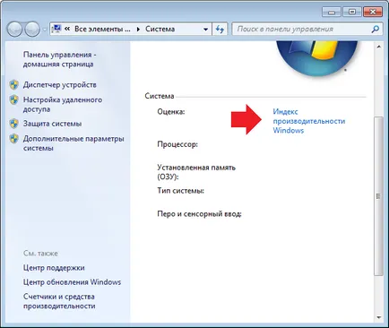Image resolution: width=389 pixels, height=328 pixels.
Task: Open recent pages dropdown next to Forward
Action: click(45, 30)
